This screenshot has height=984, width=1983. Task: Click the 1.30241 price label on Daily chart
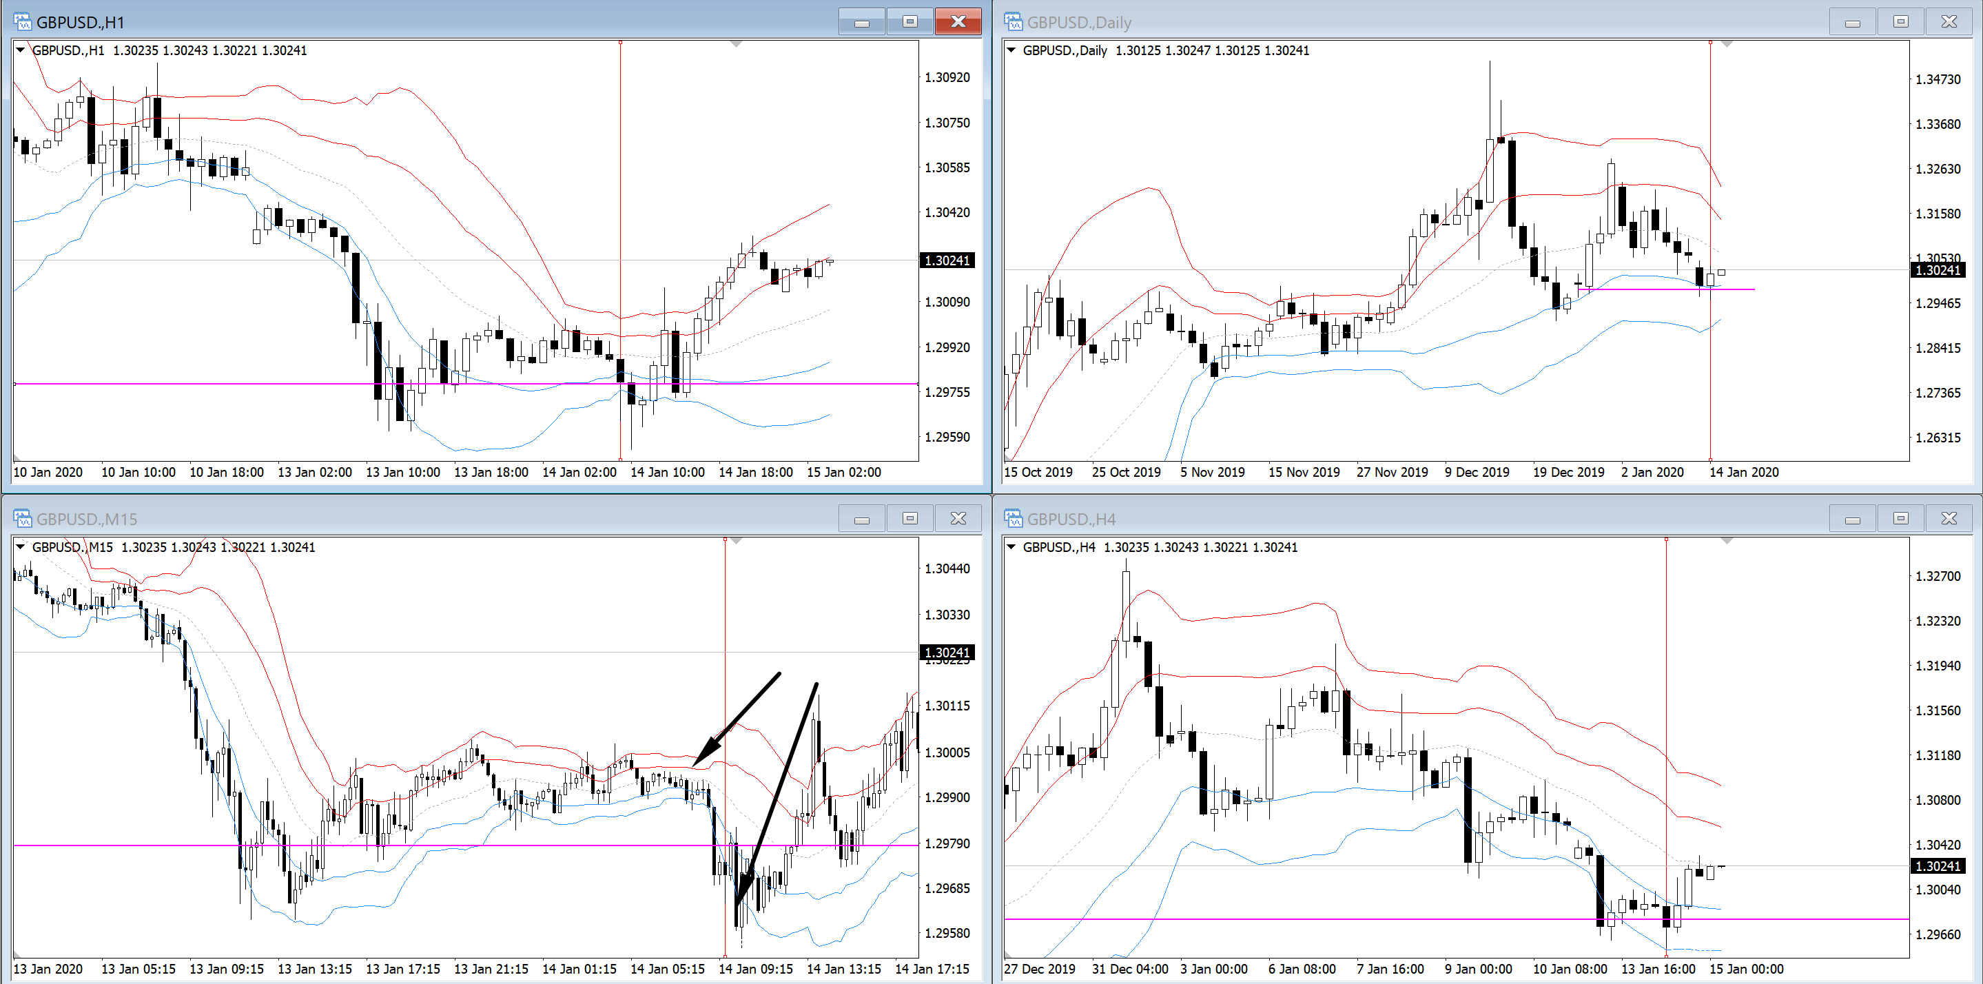pos(1937,270)
